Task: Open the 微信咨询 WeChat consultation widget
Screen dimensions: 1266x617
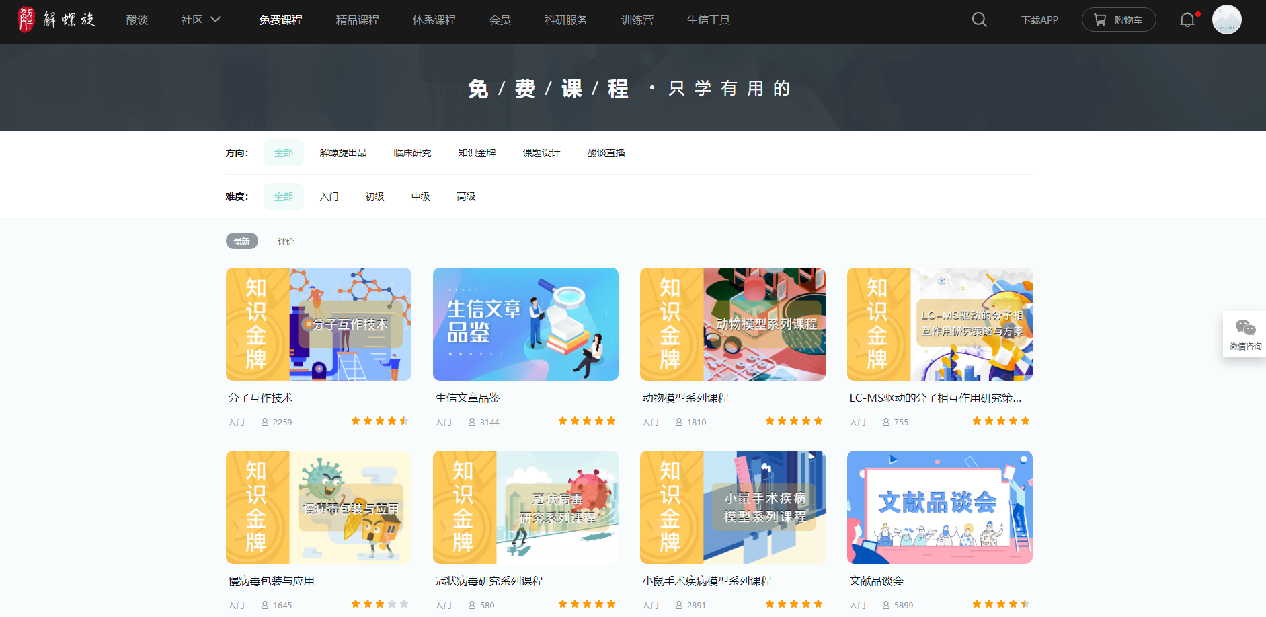Action: click(x=1245, y=334)
